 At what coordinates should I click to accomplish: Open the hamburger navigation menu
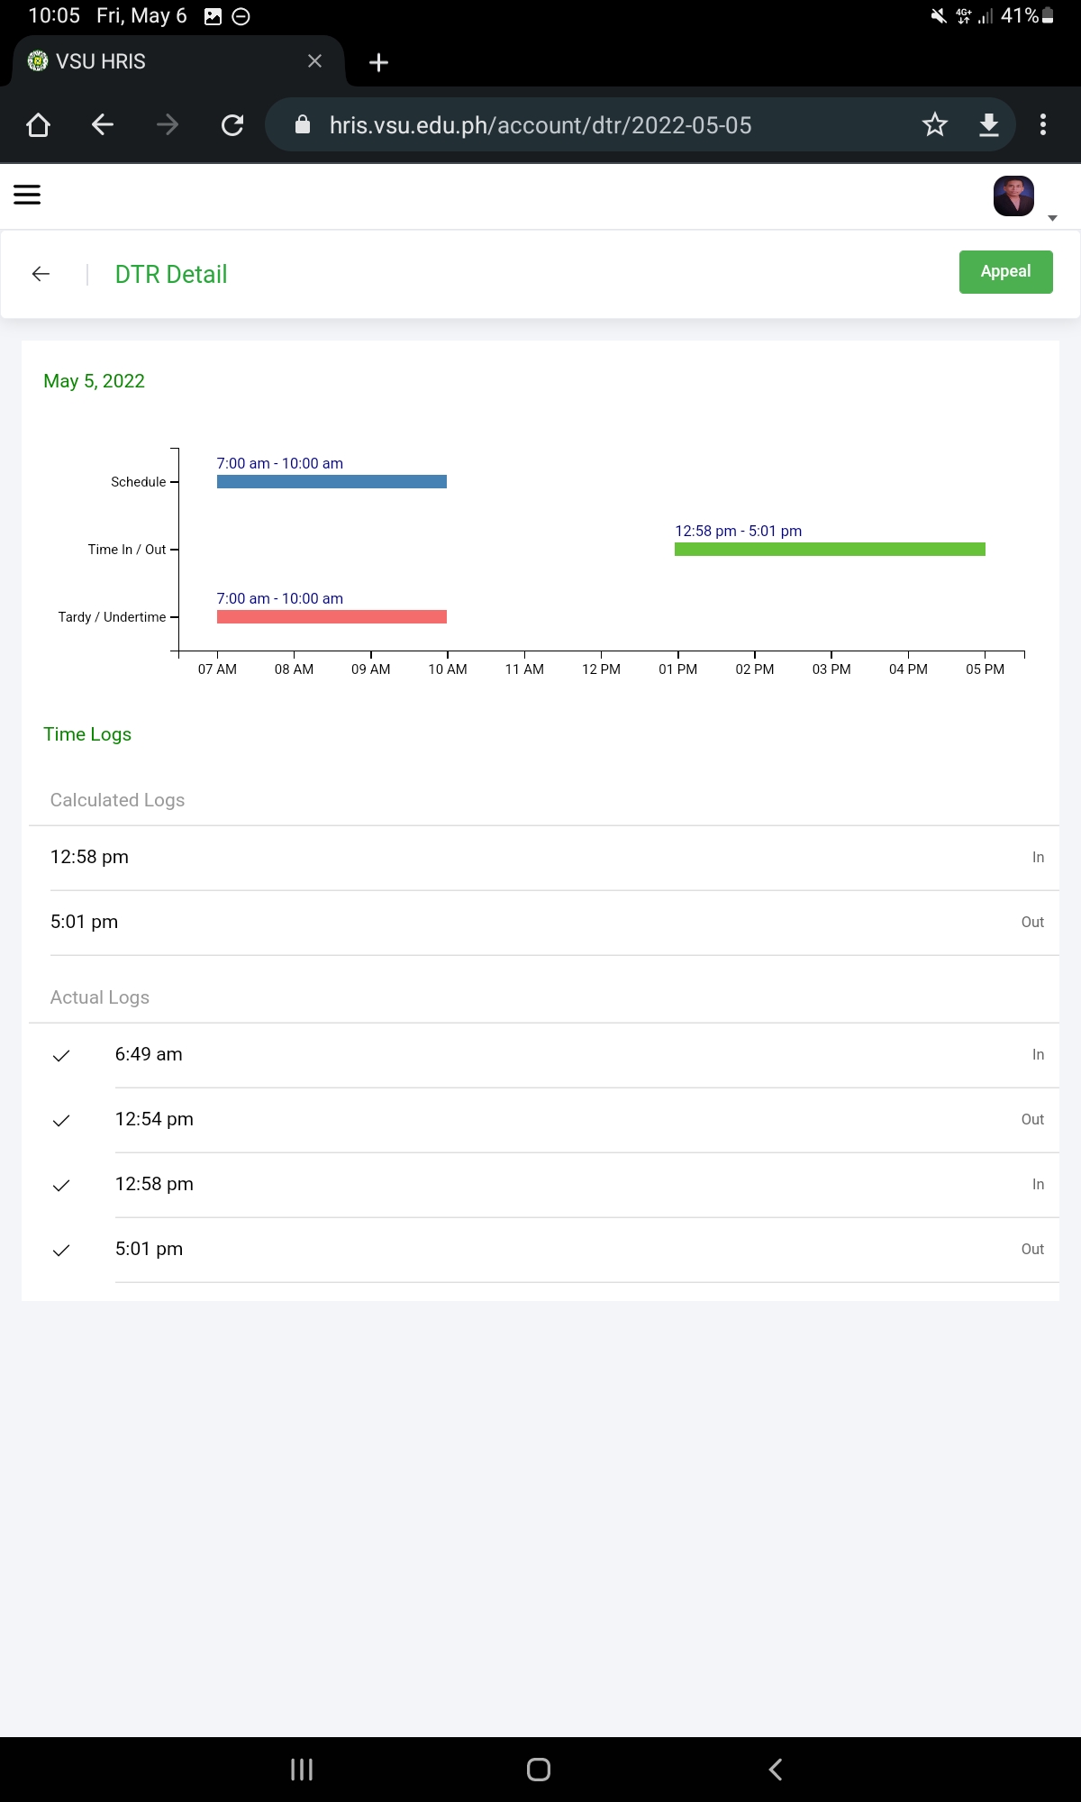pos(27,195)
